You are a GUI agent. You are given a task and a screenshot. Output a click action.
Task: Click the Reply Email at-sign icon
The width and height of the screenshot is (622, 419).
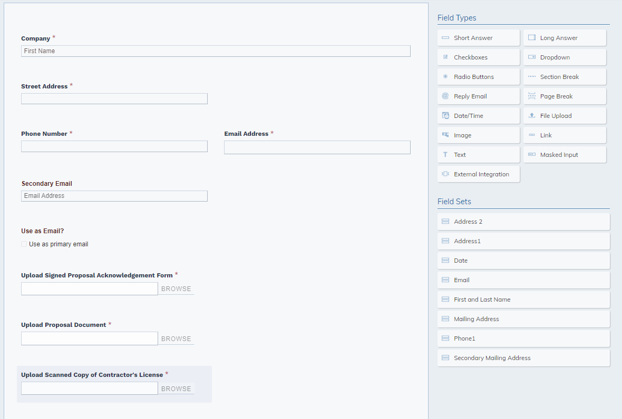click(445, 96)
